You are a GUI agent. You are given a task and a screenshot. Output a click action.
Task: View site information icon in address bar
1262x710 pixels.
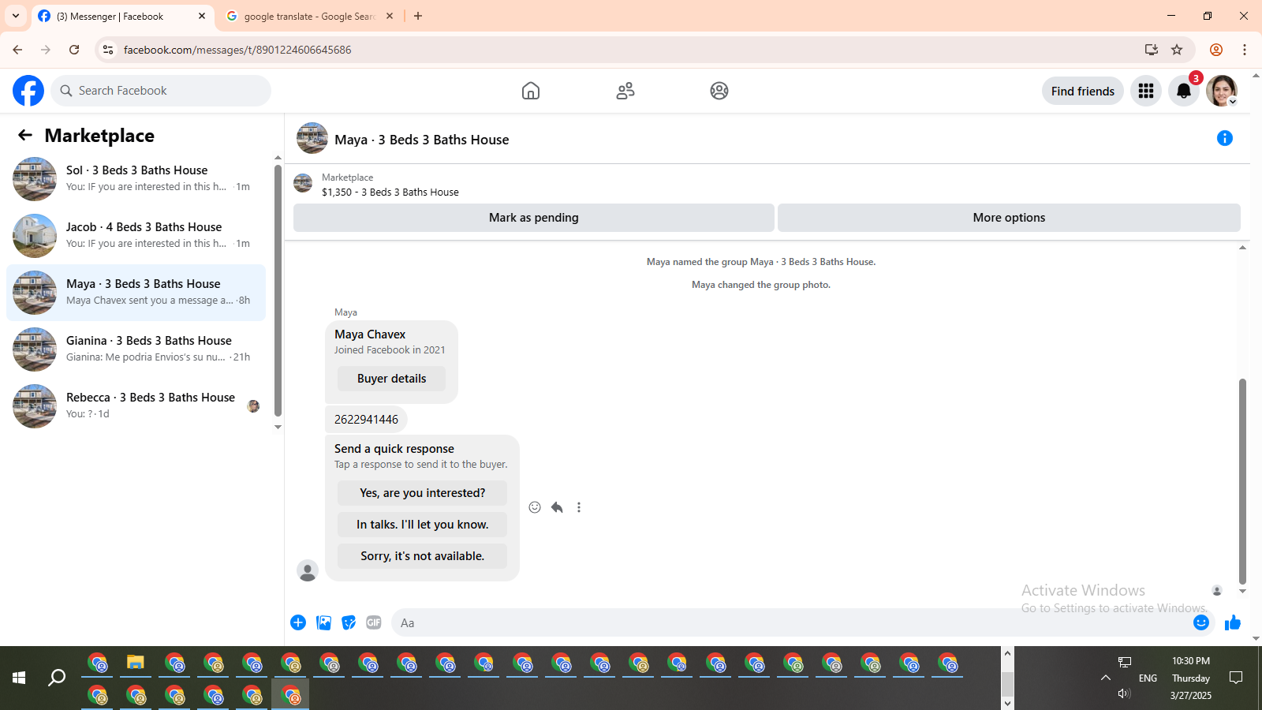[108, 50]
